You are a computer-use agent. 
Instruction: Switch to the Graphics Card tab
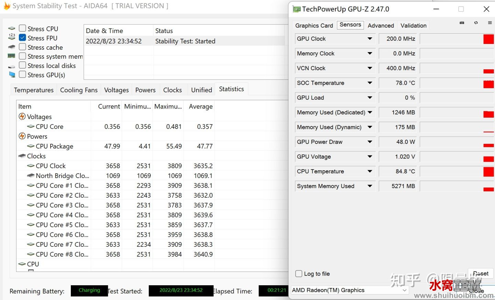tap(314, 25)
